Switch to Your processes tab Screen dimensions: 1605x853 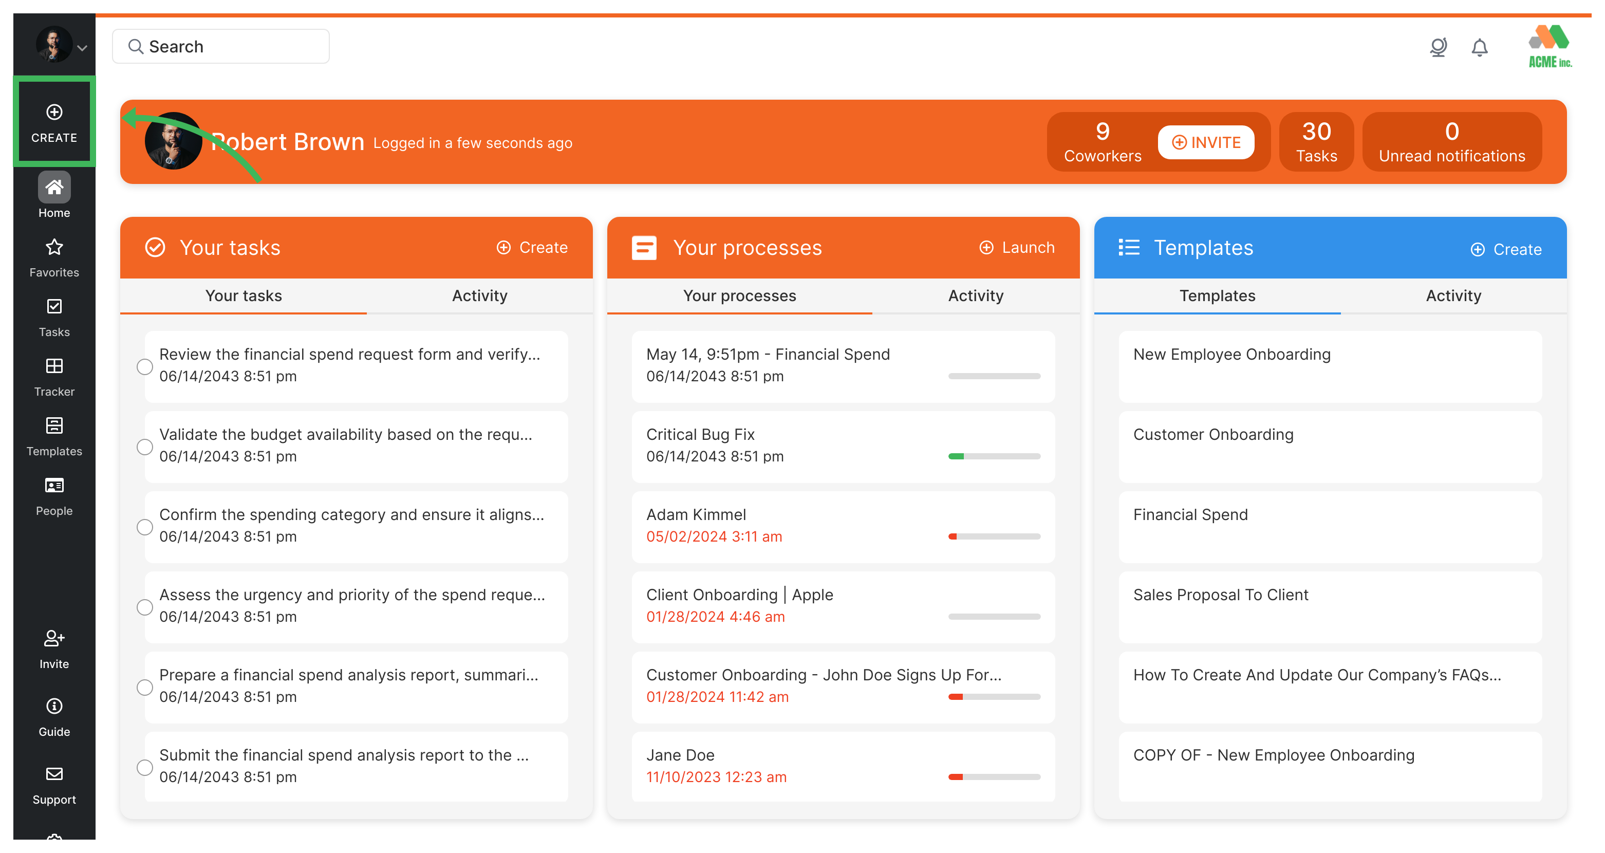[x=740, y=296]
